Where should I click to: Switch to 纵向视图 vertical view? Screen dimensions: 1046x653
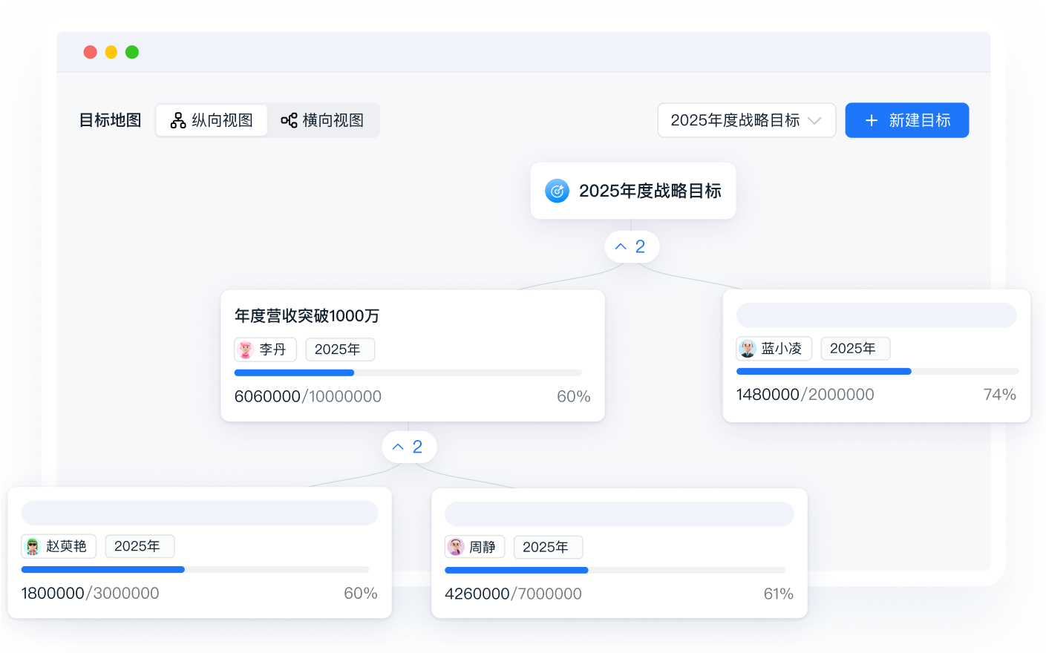coord(212,120)
